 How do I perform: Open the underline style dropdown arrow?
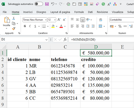(39, 26)
